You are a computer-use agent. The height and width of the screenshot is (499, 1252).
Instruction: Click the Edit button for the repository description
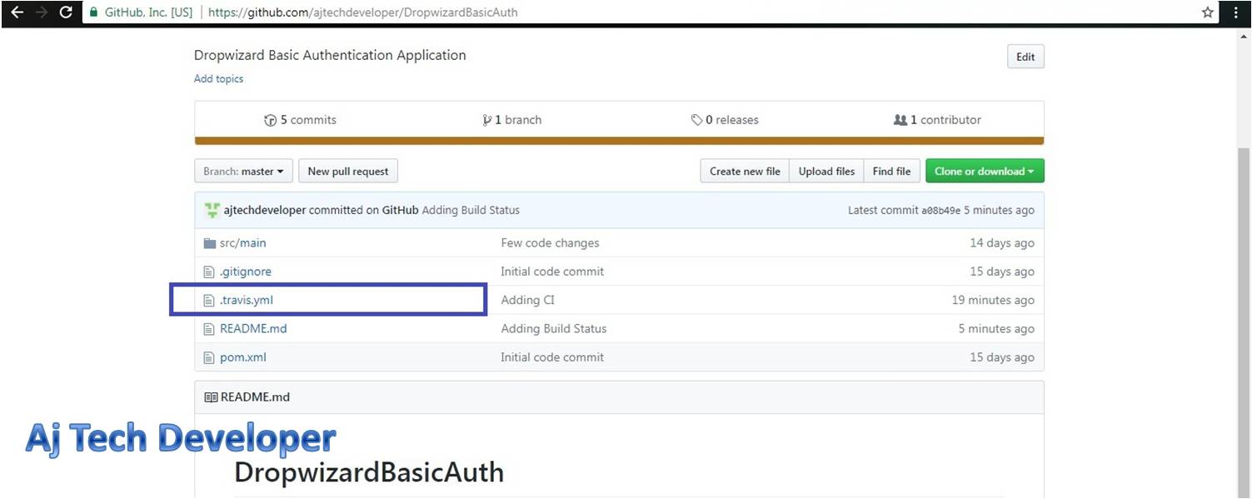coord(1025,57)
